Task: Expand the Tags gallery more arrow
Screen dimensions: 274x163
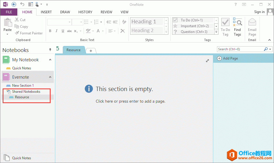Action: pos(216,32)
